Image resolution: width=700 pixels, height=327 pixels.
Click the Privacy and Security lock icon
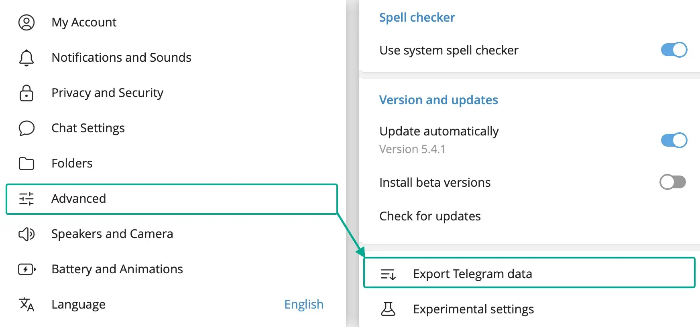pyautogui.click(x=26, y=93)
